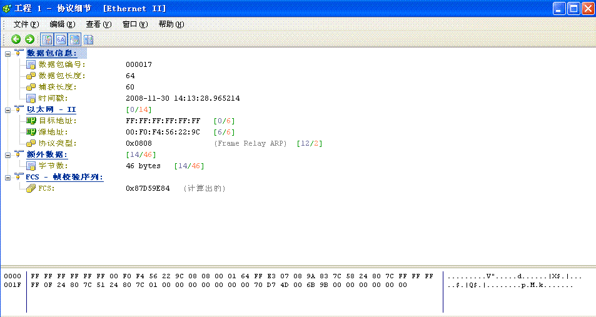This screenshot has height=317, width=596.
Task: Click the 目标地址 network card icon
Action: [x=31, y=121]
